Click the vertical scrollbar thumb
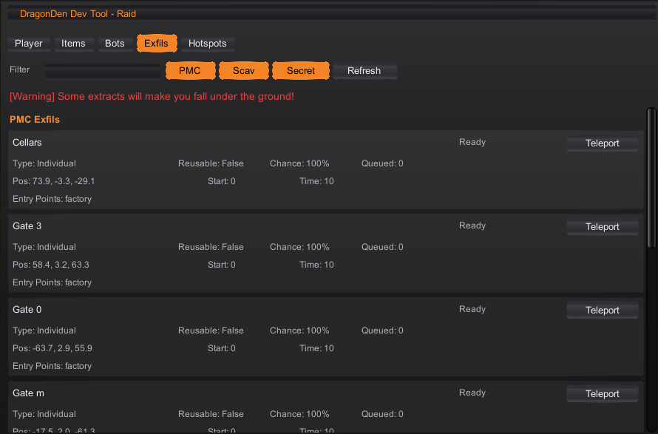Screen dimensions: 658x434 651,178
